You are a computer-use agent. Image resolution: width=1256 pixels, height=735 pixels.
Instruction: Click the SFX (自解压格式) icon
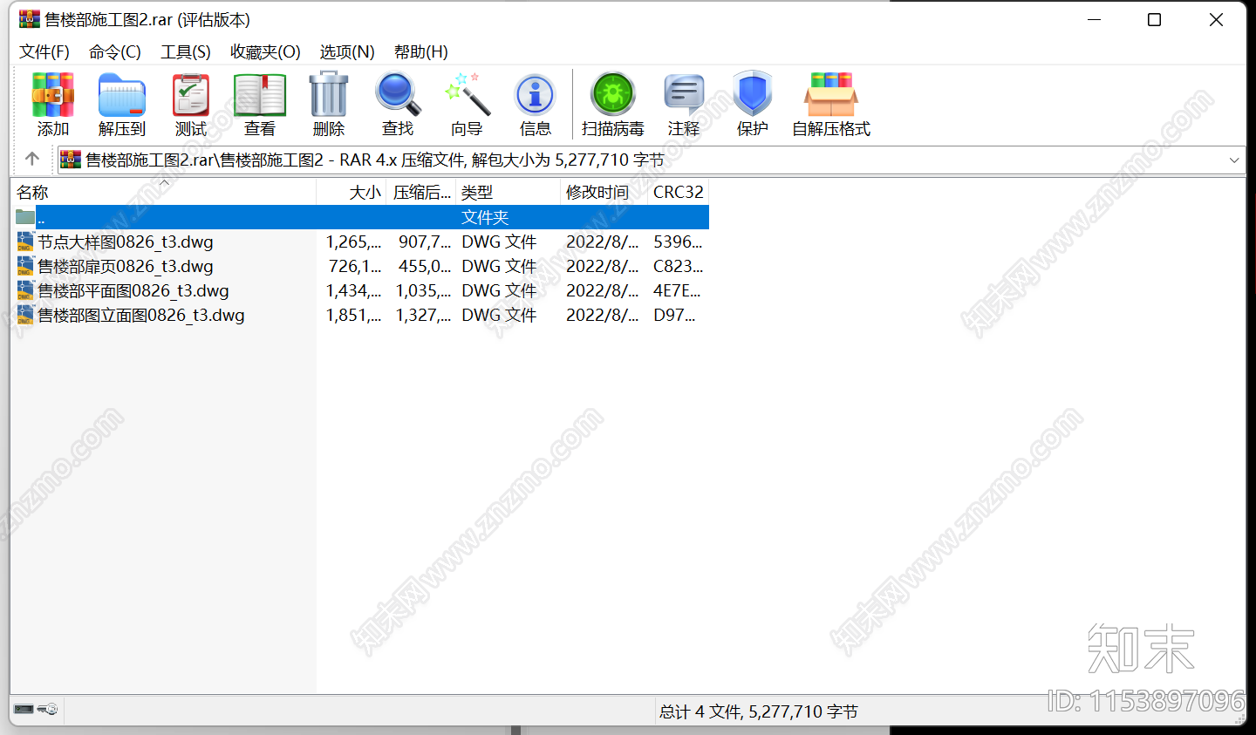click(x=830, y=95)
